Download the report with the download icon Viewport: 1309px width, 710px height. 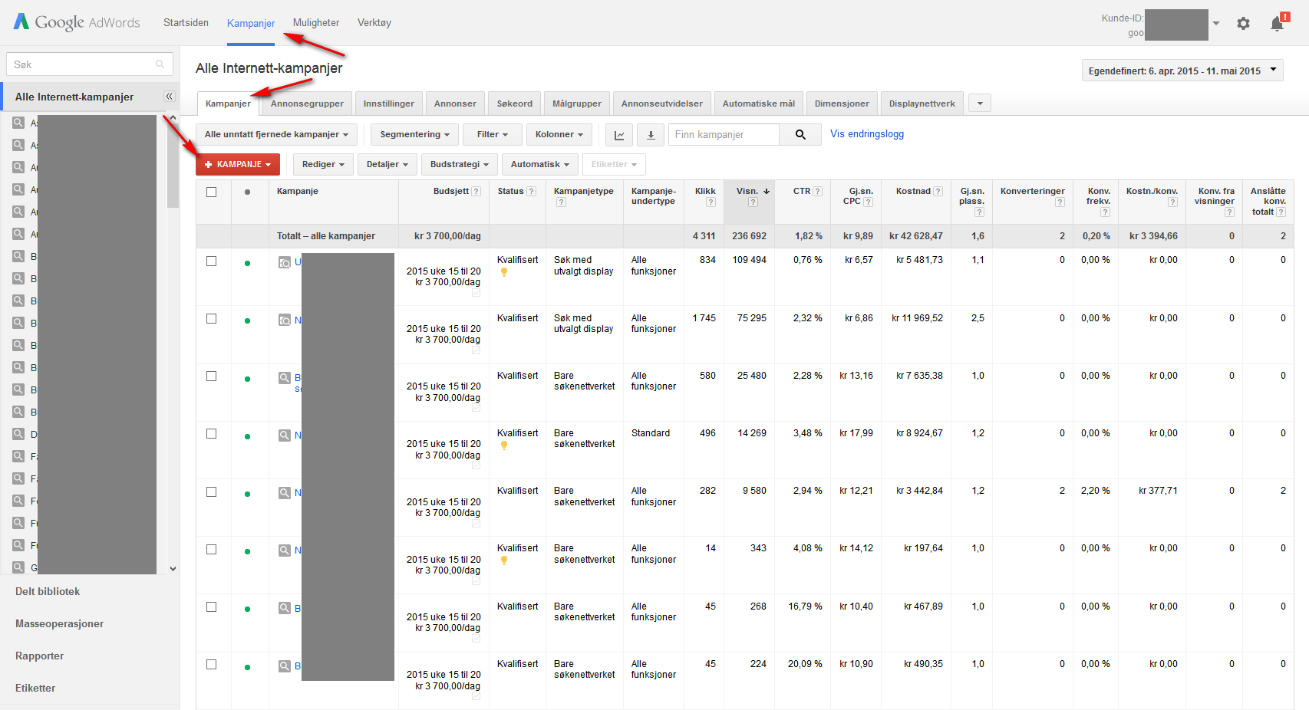tap(651, 135)
